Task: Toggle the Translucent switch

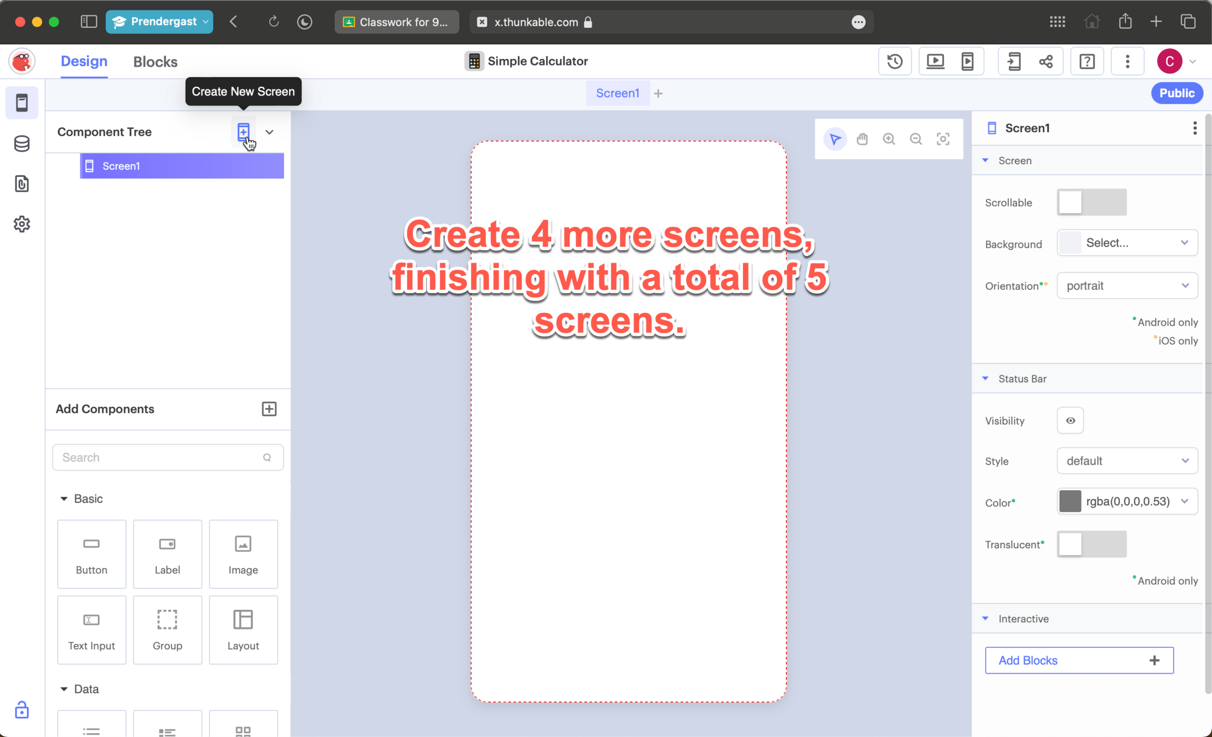Action: coord(1091,544)
